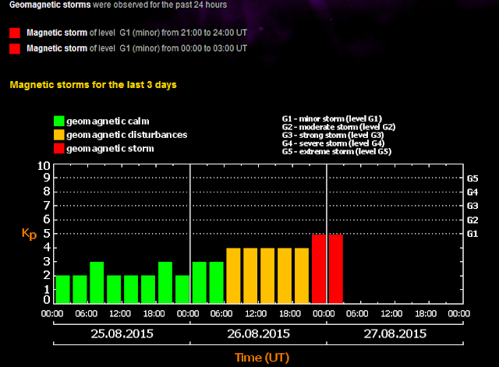Viewport: 499px width, 367px height.
Task: Click the orange 'Time (UT)' axis title
Action: point(262,358)
